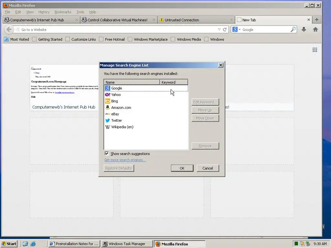Select the Yahoo icon in engine list
The width and height of the screenshot is (331, 248).
(x=107, y=95)
